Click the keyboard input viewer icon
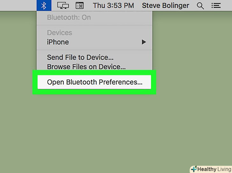232x173 pixels. click(x=79, y=5)
